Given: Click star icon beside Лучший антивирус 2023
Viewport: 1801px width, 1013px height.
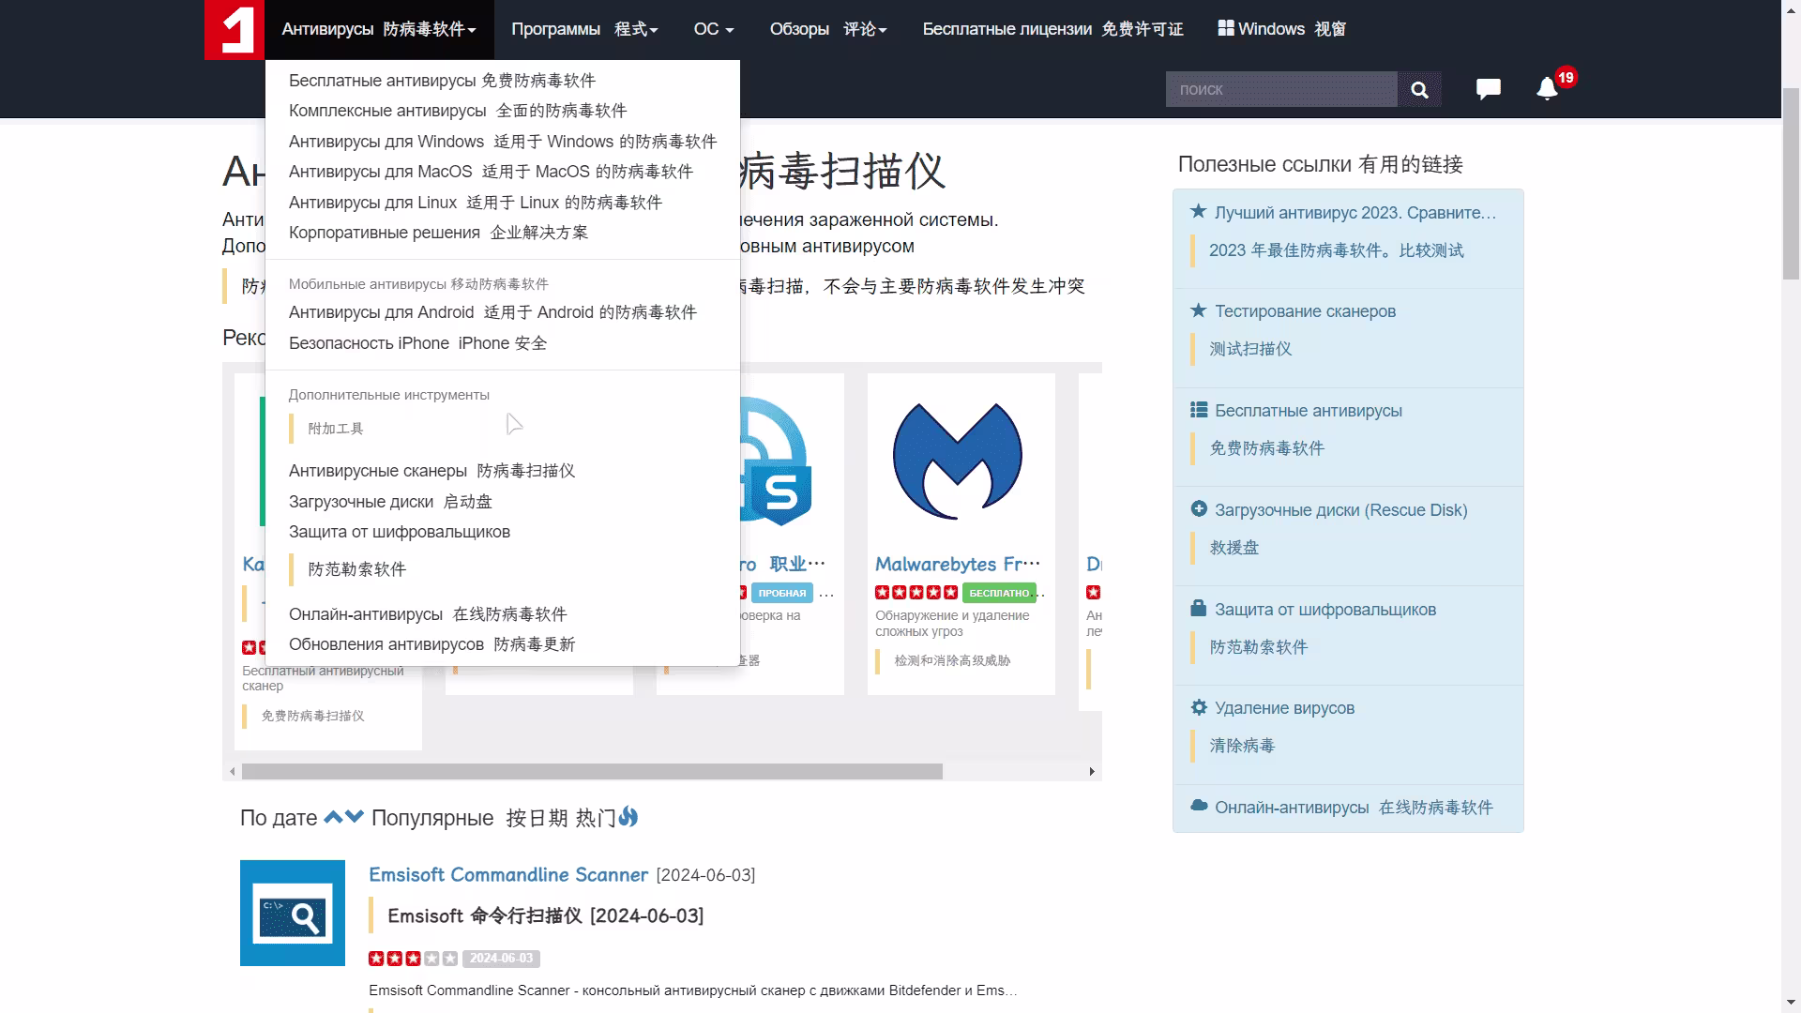Looking at the screenshot, I should [1196, 211].
